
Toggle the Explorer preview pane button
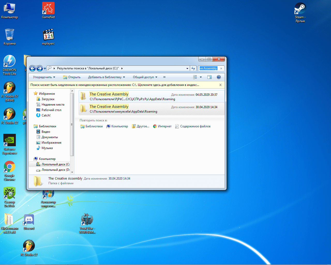click(209, 77)
